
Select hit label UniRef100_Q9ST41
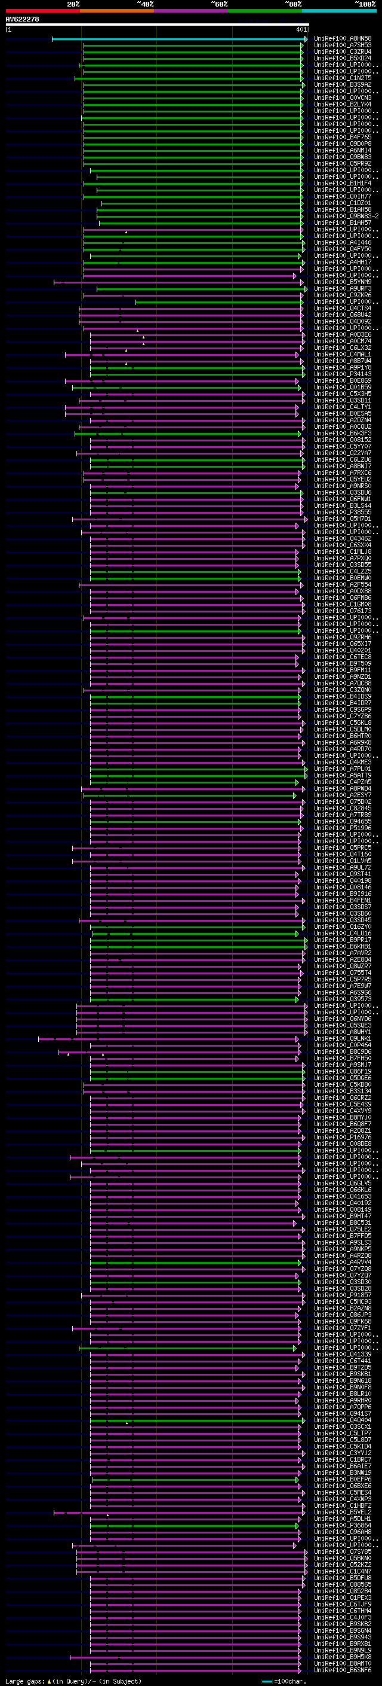click(343, 874)
